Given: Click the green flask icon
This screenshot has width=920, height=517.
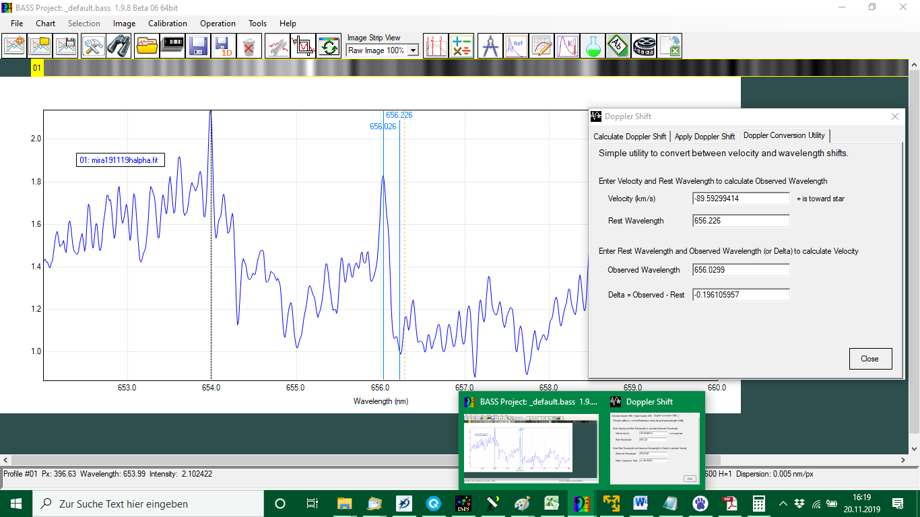Looking at the screenshot, I should (592, 46).
